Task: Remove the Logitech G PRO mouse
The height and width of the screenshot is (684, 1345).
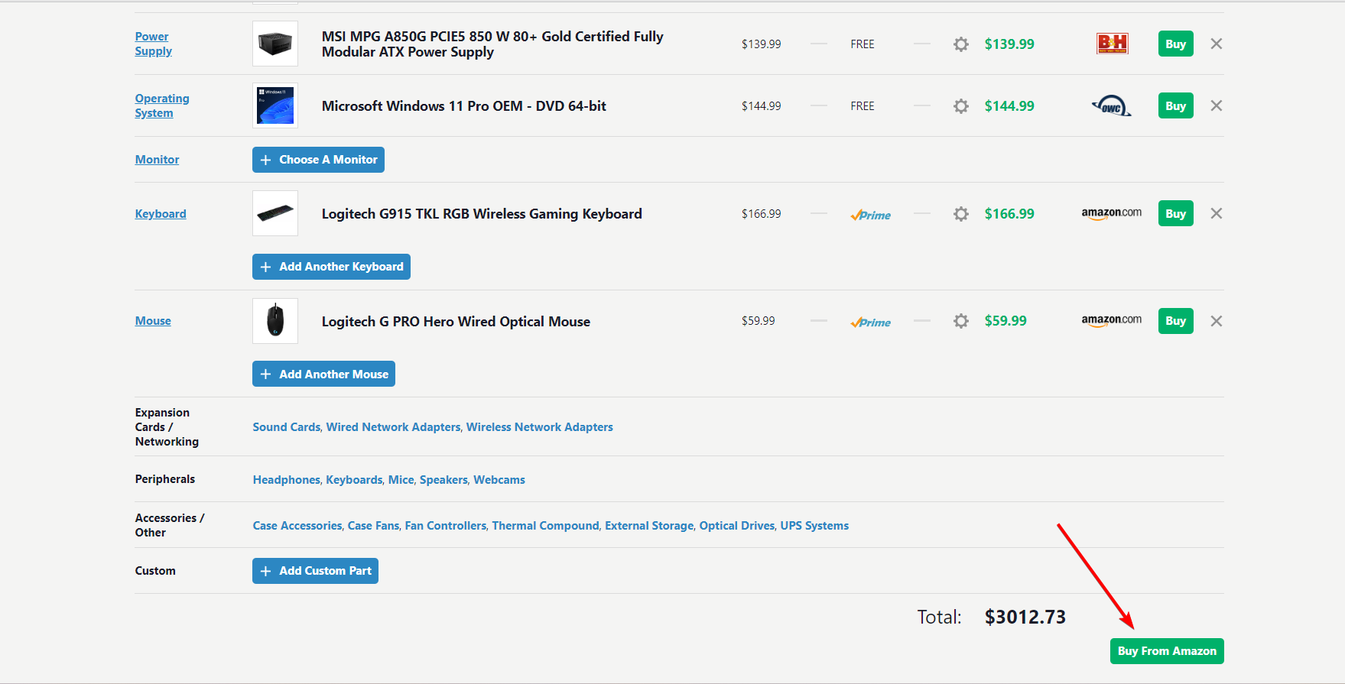Action: pos(1216,321)
